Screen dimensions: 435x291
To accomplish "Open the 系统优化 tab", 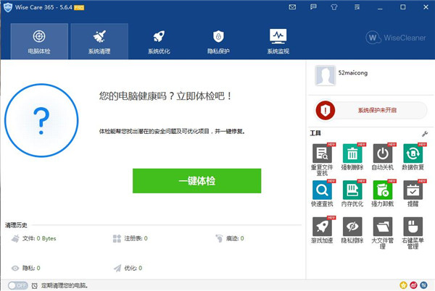I will click(x=159, y=41).
